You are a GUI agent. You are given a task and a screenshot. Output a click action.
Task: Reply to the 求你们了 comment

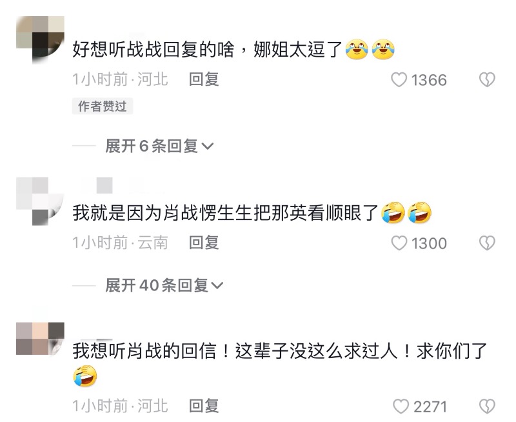(204, 407)
